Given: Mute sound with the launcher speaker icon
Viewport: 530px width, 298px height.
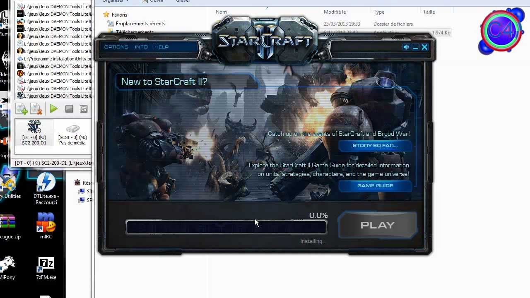Looking at the screenshot, I should point(406,47).
